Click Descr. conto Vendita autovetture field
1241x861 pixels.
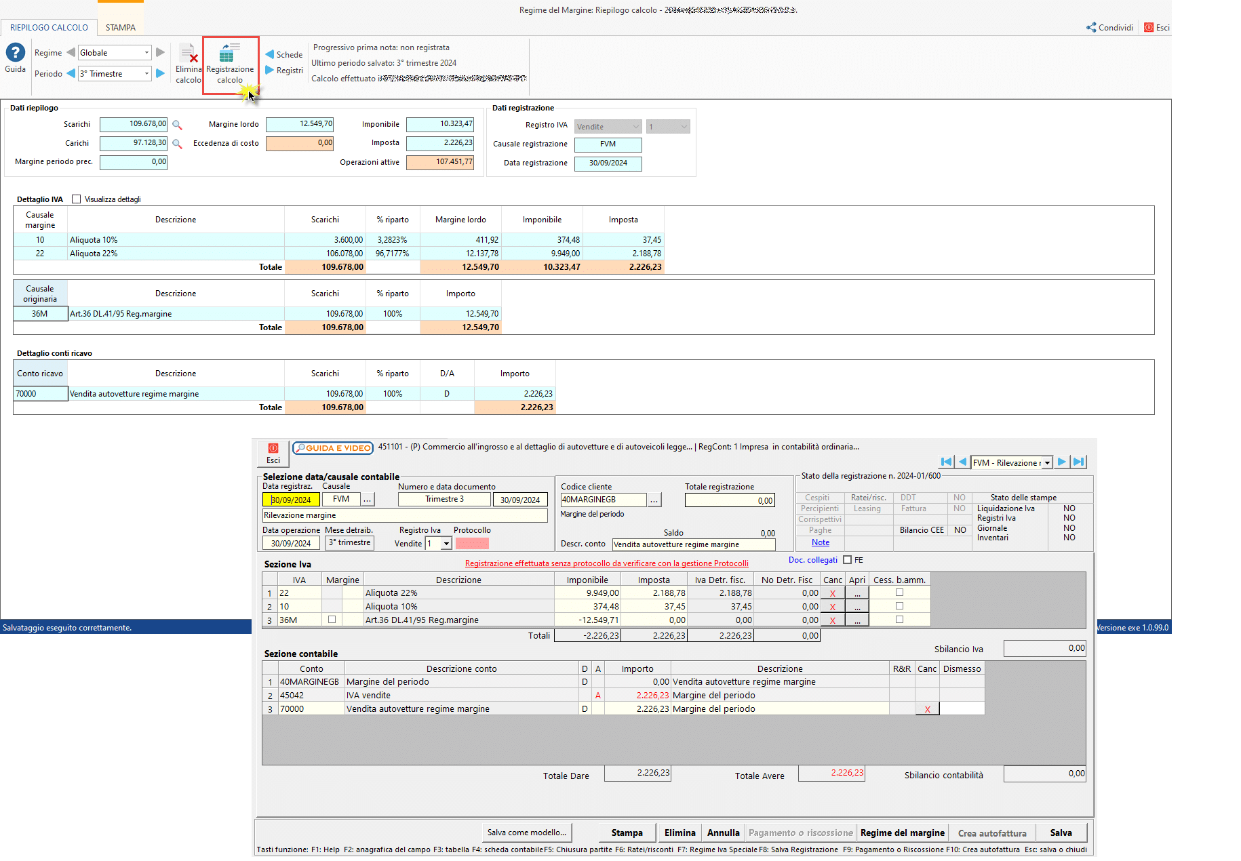694,544
